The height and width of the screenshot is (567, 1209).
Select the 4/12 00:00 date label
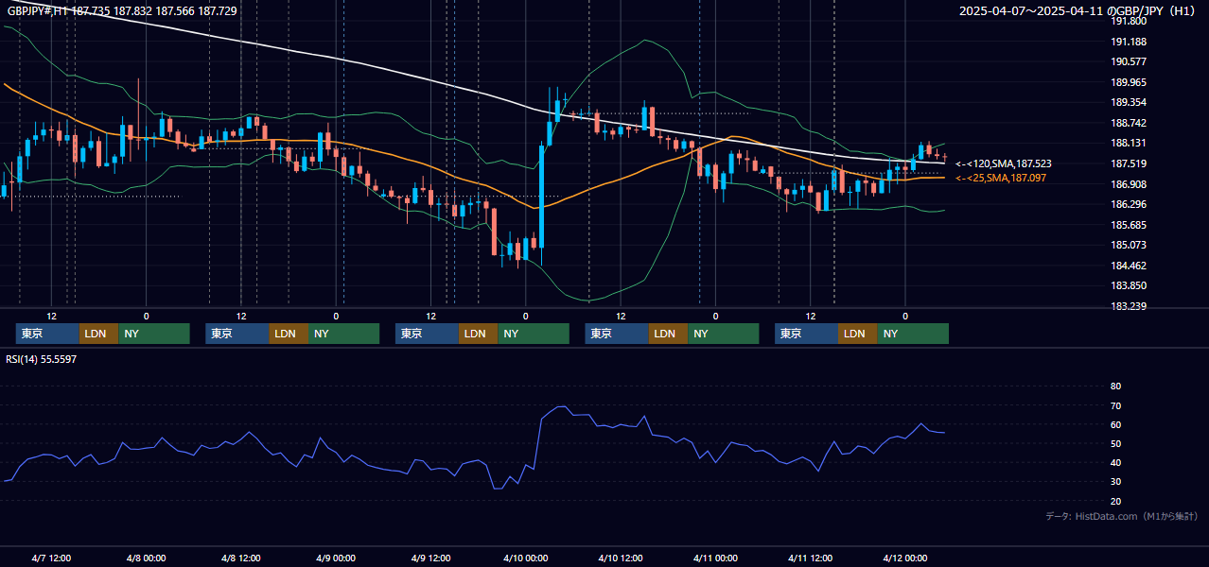904,558
